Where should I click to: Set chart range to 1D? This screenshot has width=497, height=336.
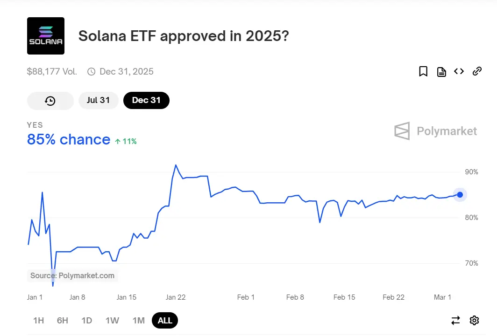coord(87,320)
